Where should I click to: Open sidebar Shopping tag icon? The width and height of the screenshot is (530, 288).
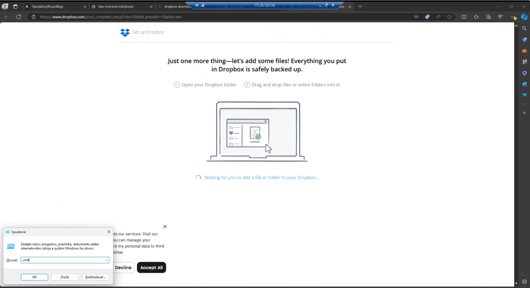click(524, 39)
